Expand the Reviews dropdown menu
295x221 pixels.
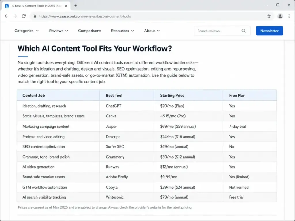pos(58,31)
